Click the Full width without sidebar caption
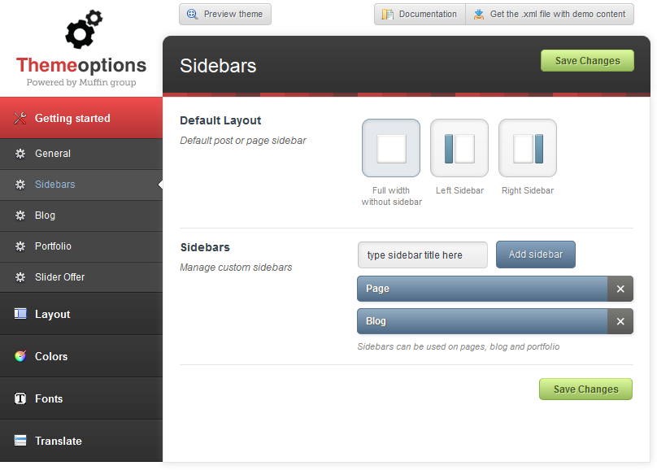This screenshot has height=470, width=657. coord(391,196)
